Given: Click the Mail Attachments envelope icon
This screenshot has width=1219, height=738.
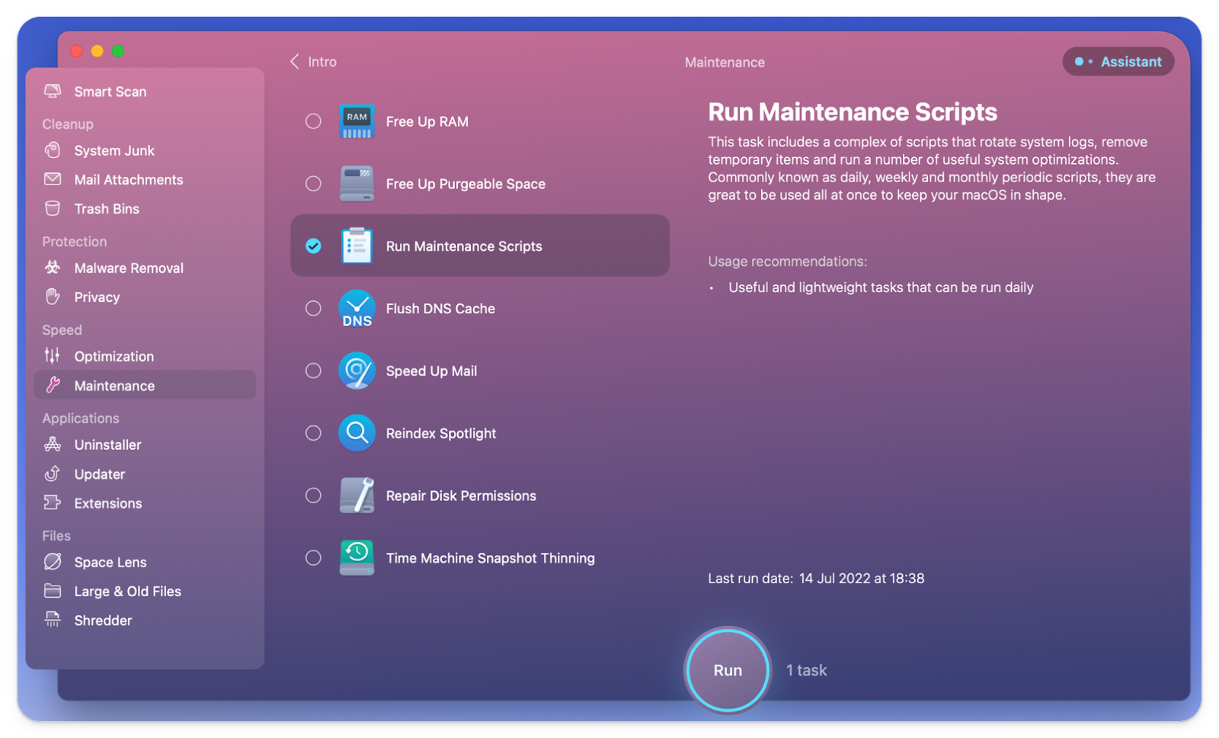Looking at the screenshot, I should (x=53, y=179).
